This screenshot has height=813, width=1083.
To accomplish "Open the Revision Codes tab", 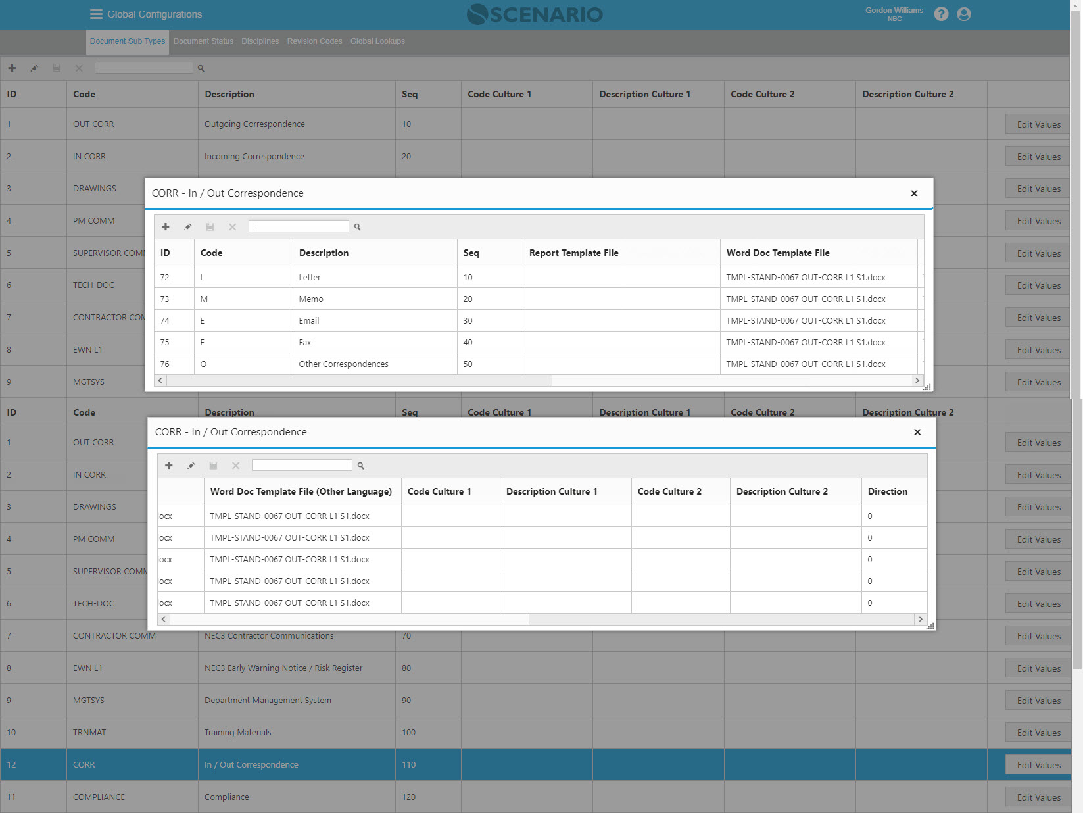I will click(314, 41).
